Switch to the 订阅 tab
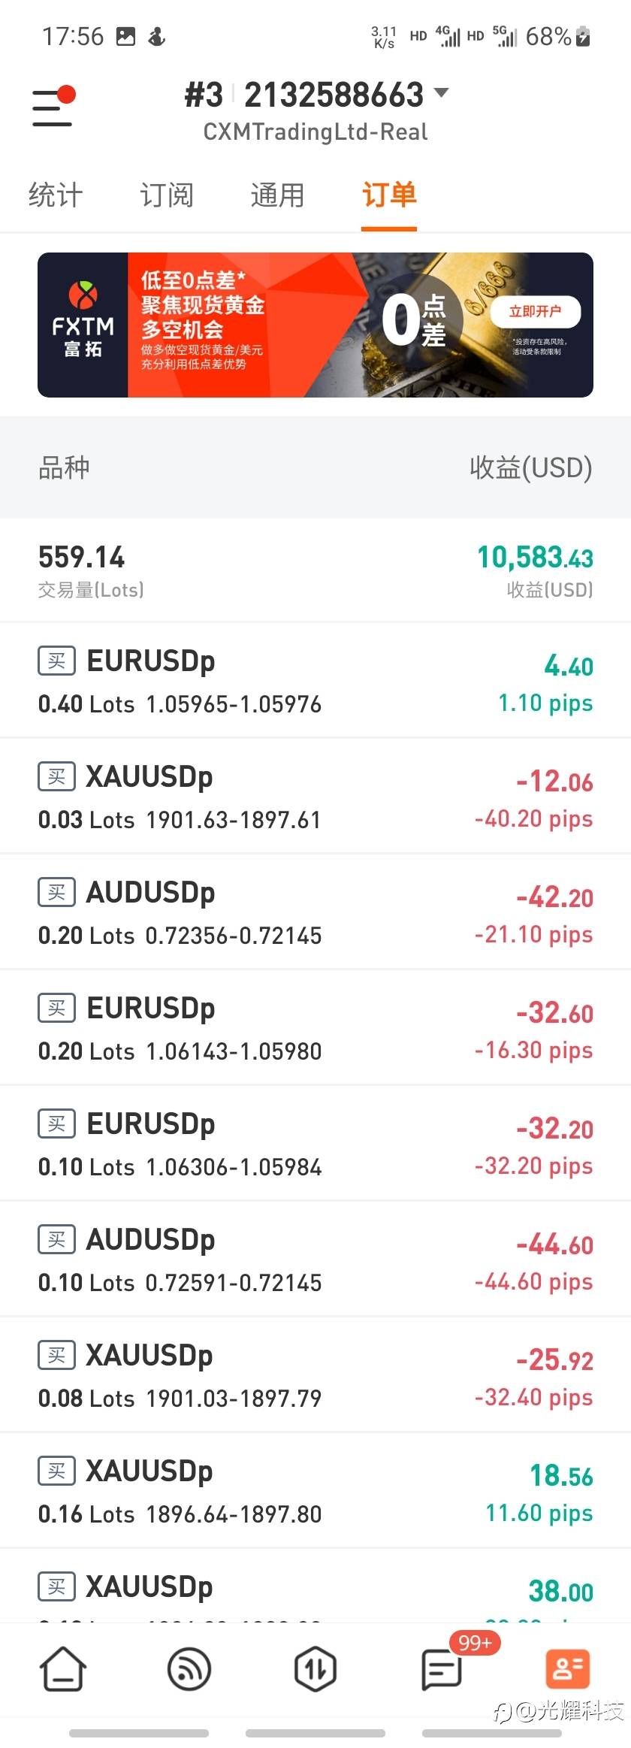This screenshot has width=631, height=1748. 167,195
